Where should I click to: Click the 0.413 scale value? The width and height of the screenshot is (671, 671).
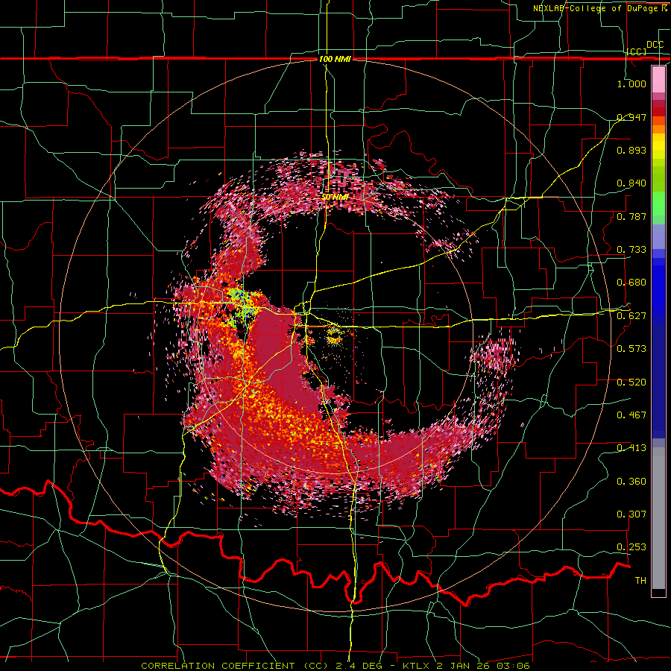tap(631, 448)
